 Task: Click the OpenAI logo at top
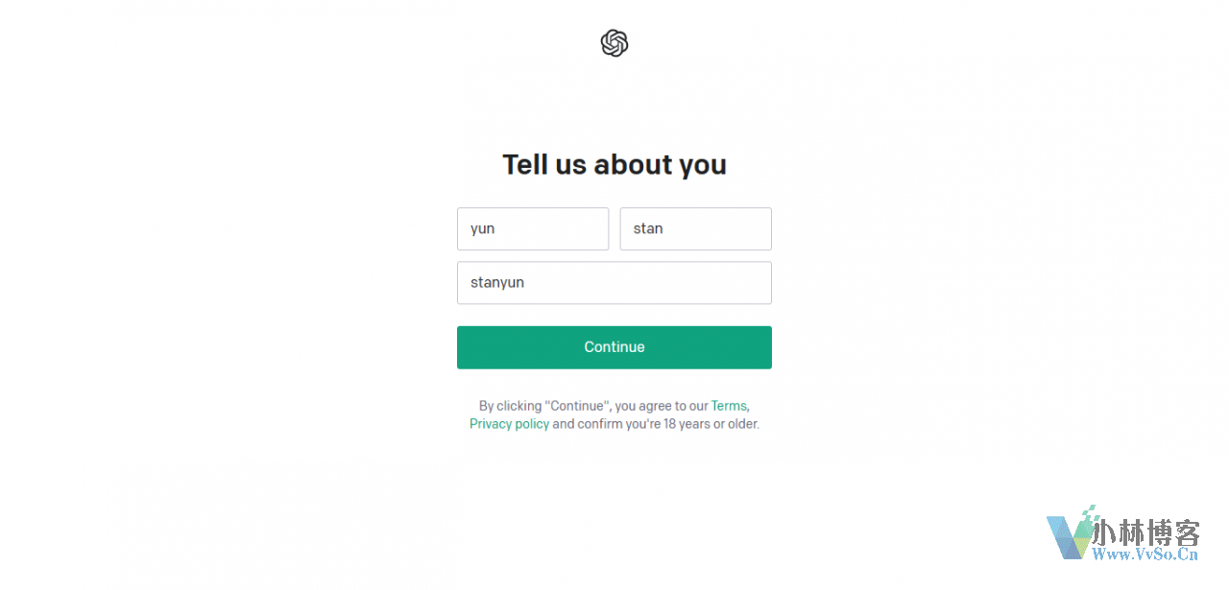(614, 43)
